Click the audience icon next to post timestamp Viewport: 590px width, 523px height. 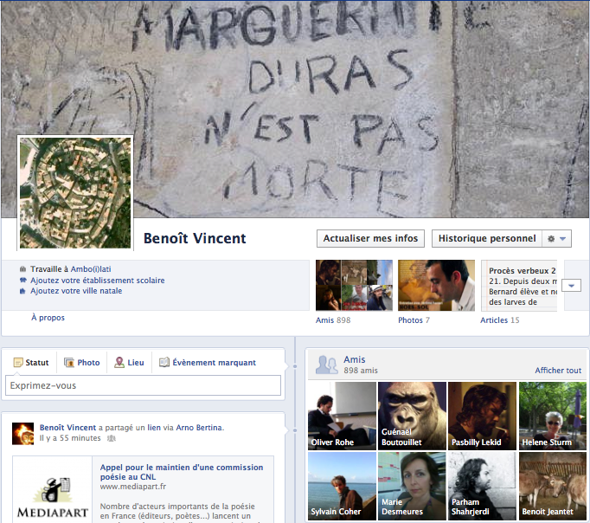pos(111,438)
